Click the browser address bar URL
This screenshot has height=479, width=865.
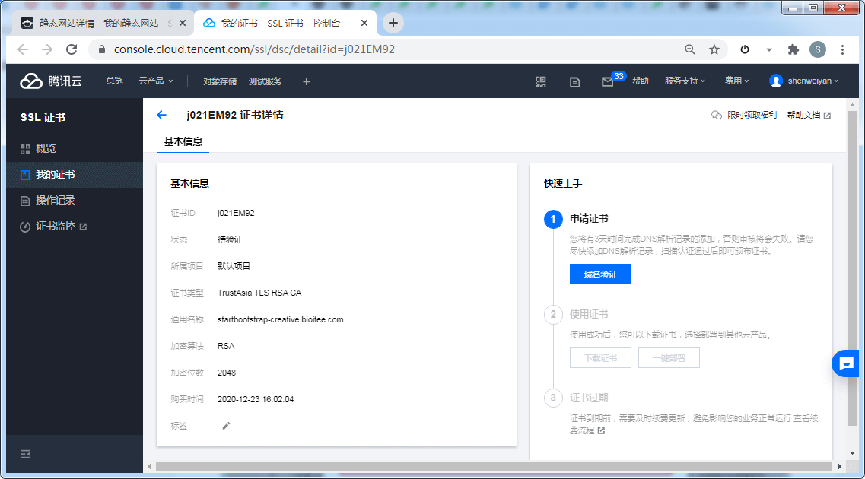[x=254, y=49]
